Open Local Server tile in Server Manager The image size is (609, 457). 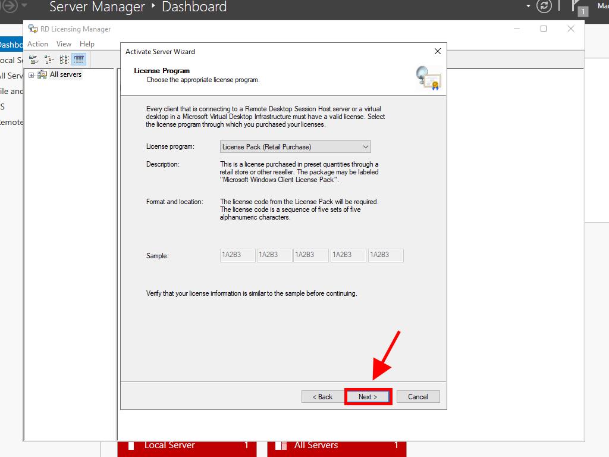pos(187,449)
